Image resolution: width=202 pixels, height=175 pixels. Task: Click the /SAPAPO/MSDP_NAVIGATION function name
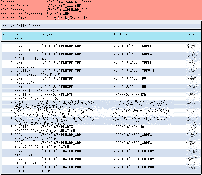click(37, 74)
